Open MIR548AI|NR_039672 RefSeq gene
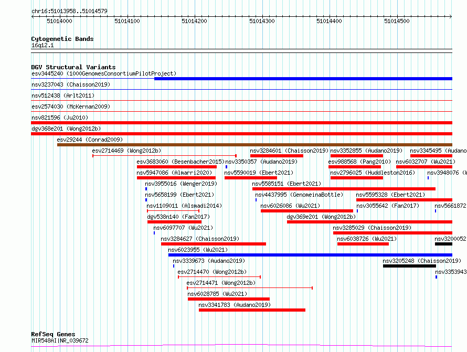This screenshot has width=467, height=352. click(x=60, y=340)
